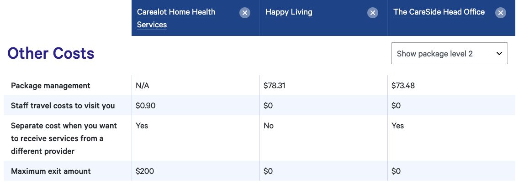524x188 pixels.
Task: Click the Other Costs heading
Action: (51, 53)
